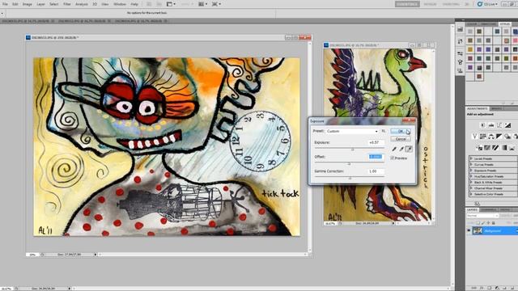The image size is (518, 291).
Task: Expand Selective Color Presets
Action: point(471,194)
